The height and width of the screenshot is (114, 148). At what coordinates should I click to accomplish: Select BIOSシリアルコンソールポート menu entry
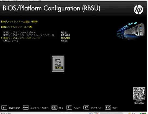click(19, 32)
